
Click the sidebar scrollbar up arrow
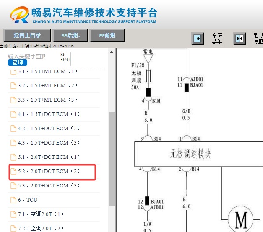pyautogui.click(x=112, y=52)
